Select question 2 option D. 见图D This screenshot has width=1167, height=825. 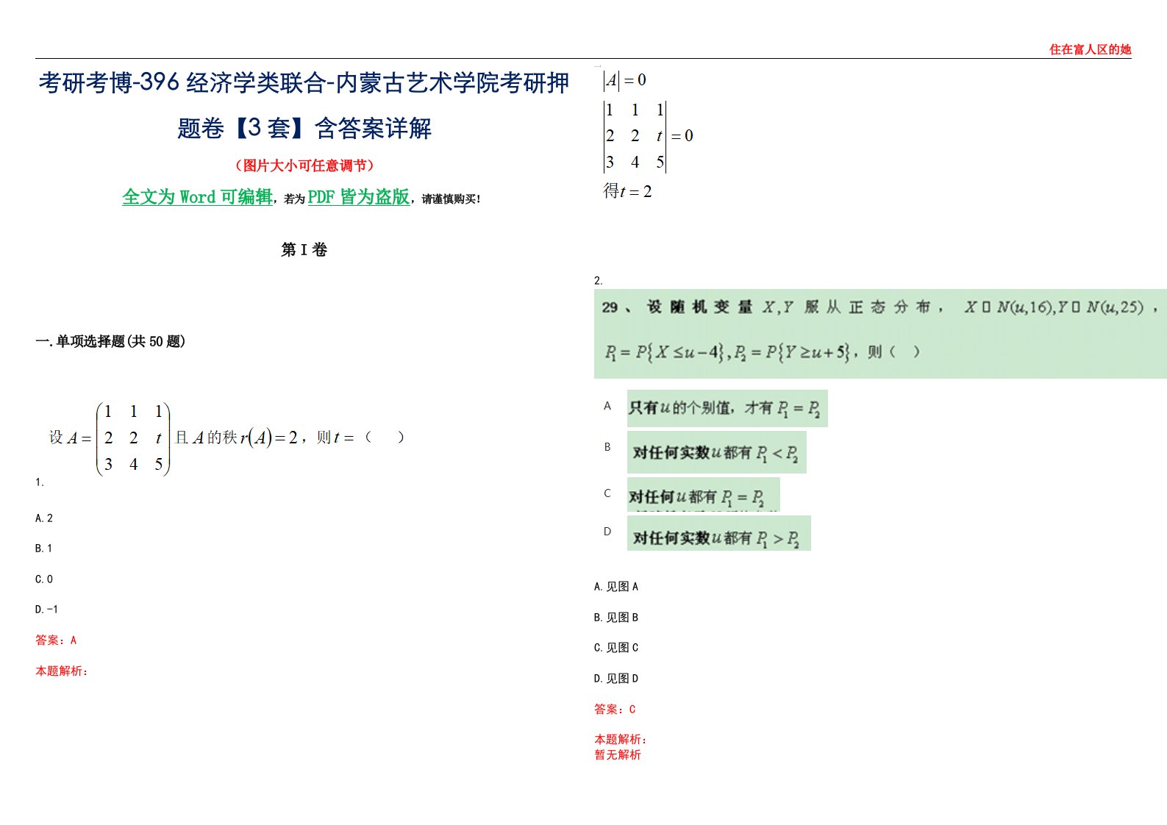(x=616, y=679)
